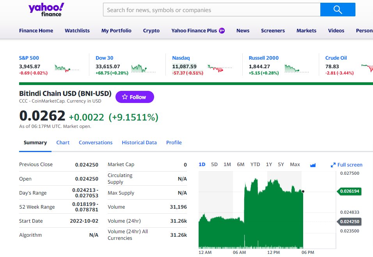Image resolution: width=373 pixels, height=257 pixels.
Task: Click the Circulating Supply label
Action: 120,179
